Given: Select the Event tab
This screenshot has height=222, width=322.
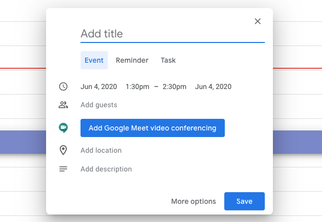Looking at the screenshot, I should (x=94, y=60).
